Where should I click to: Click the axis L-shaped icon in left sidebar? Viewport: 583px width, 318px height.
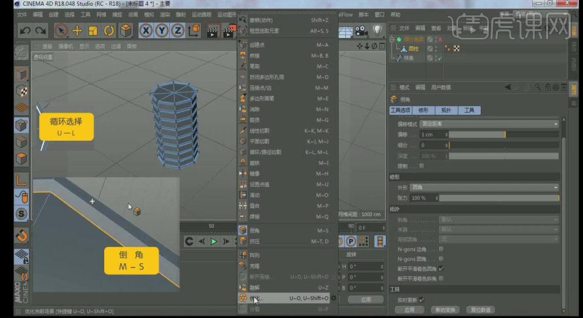[x=22, y=180]
